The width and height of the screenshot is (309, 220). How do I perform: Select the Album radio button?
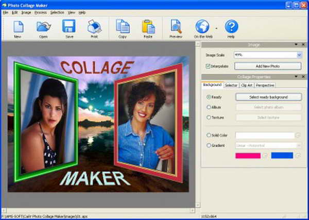(209, 107)
